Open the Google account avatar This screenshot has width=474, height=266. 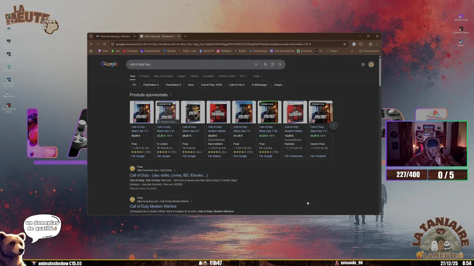(x=371, y=64)
